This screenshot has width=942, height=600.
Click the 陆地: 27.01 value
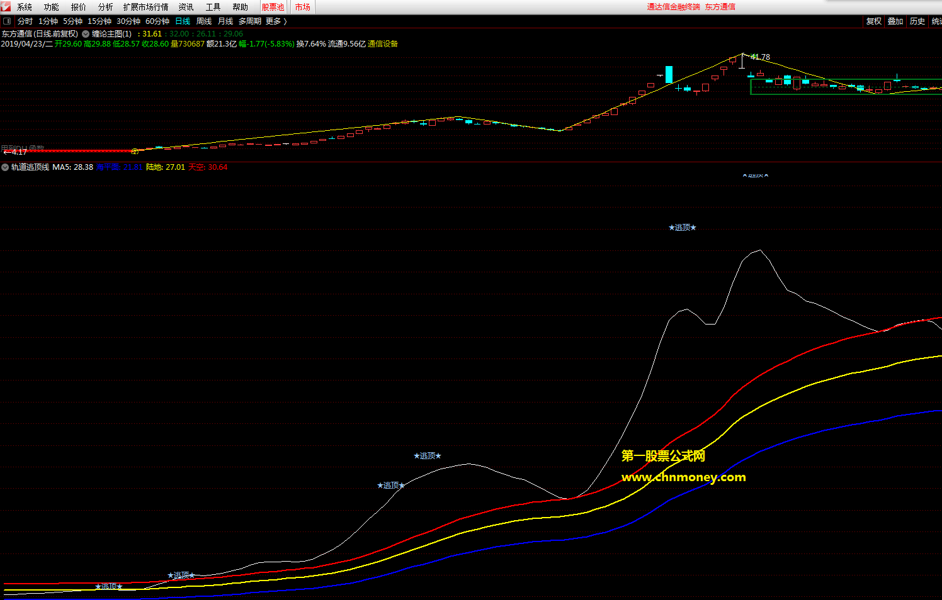[166, 167]
